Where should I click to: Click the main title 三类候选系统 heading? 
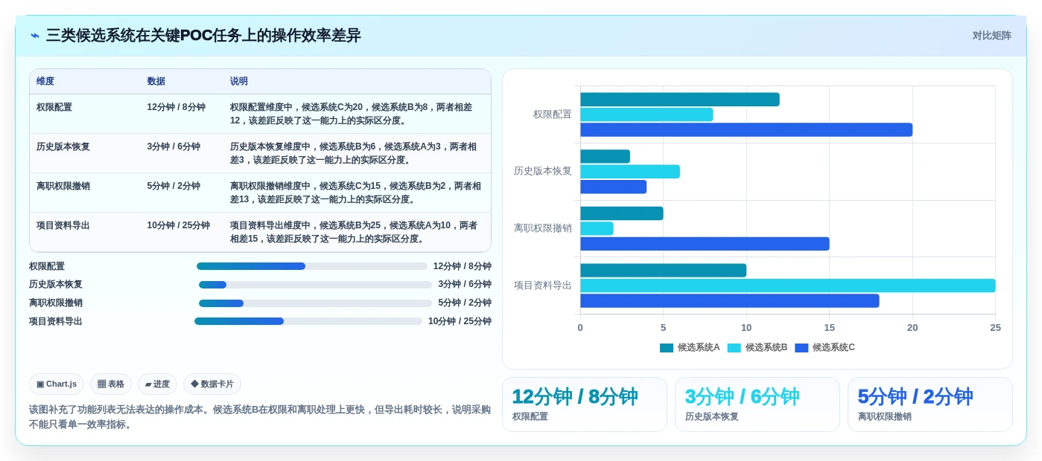(x=203, y=36)
